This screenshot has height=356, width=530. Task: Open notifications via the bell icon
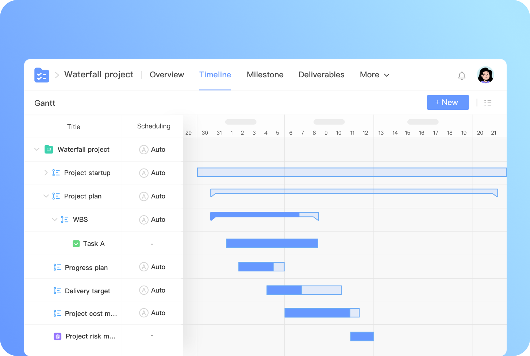point(461,75)
